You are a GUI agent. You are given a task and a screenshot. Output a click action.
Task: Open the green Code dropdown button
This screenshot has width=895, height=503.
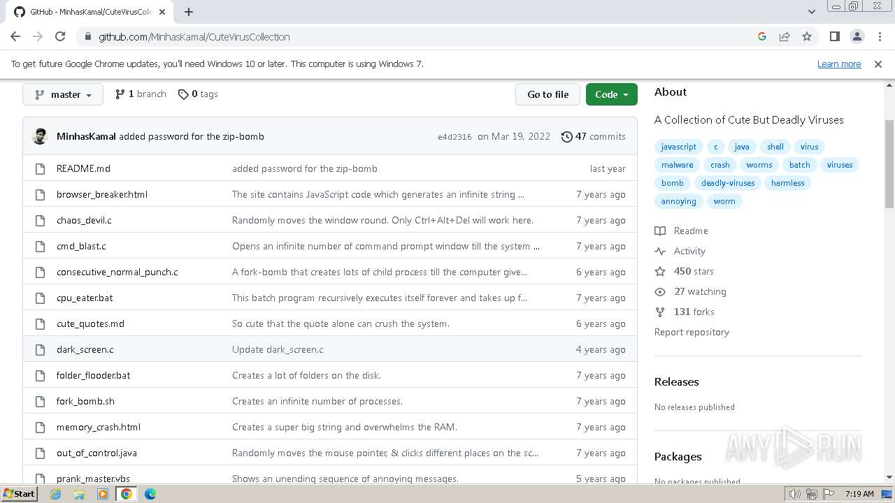pos(612,94)
